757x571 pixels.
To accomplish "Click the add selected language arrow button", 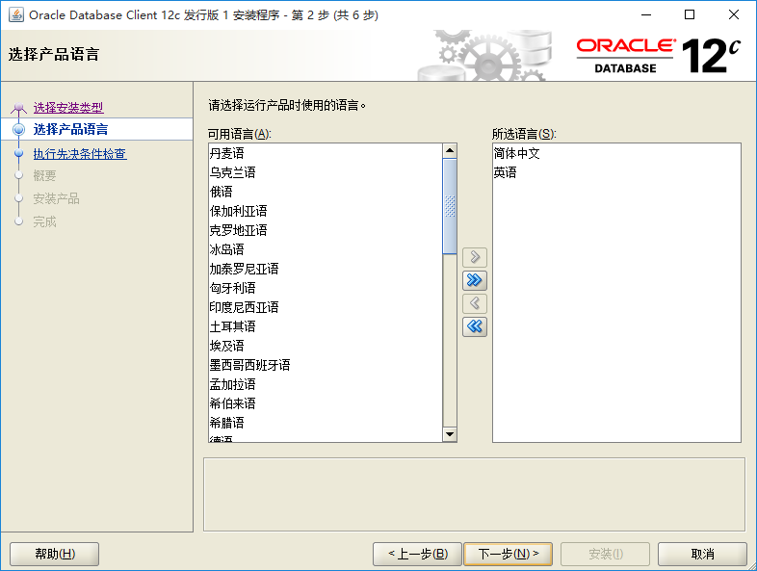I will (x=475, y=257).
